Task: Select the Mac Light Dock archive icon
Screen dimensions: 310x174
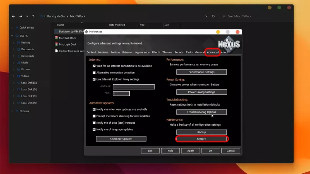Action: 57,44
